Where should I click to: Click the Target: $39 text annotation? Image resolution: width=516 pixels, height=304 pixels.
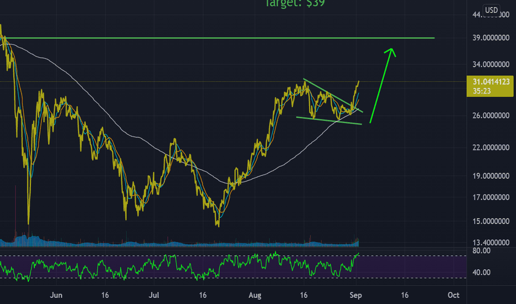(295, 3)
